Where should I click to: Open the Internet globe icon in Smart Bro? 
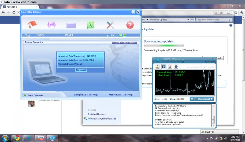(51, 25)
